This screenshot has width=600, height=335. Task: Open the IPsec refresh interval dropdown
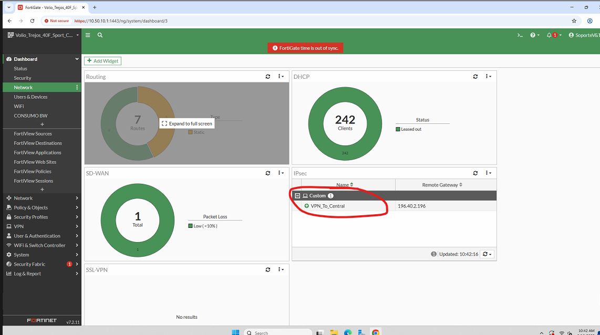click(487, 254)
